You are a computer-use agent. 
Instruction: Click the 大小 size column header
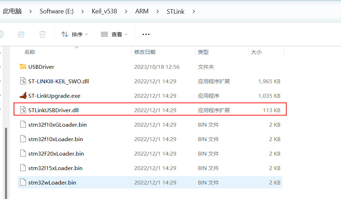pos(256,52)
